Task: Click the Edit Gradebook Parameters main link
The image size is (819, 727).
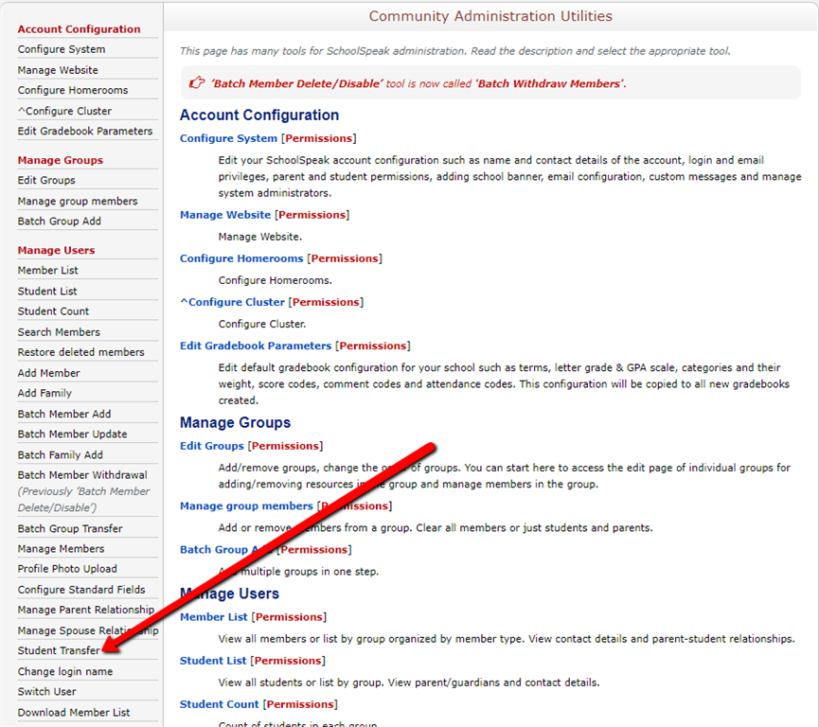Action: pyautogui.click(x=256, y=346)
